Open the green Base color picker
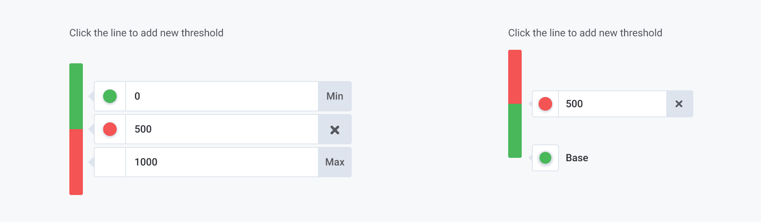 (545, 158)
